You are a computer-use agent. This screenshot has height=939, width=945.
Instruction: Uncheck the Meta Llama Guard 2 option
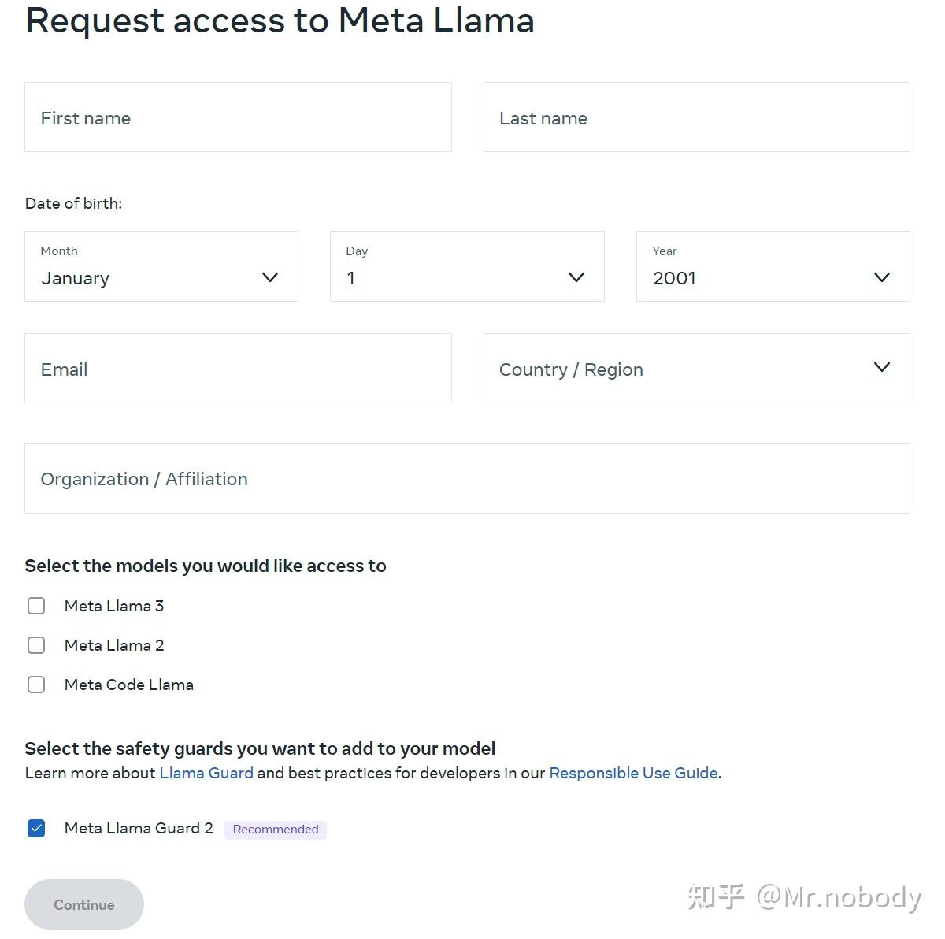tap(36, 828)
